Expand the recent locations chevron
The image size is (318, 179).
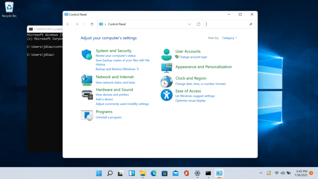pos(84,24)
